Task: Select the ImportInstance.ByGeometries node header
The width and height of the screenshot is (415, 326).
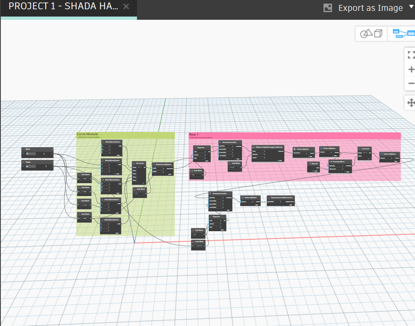Action: (281, 198)
